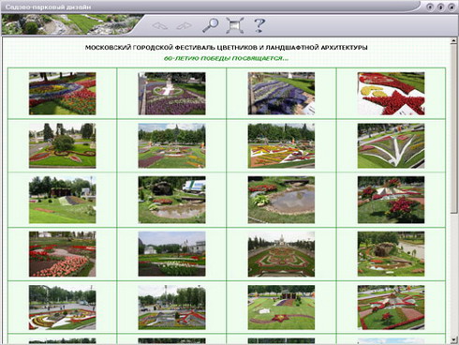Open the red star flowerbed thumbnail

click(x=391, y=94)
